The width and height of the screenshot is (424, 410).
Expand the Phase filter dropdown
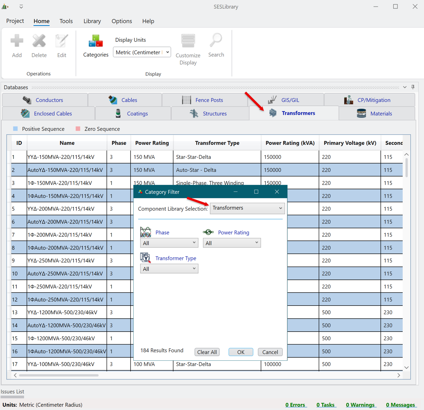(169, 243)
